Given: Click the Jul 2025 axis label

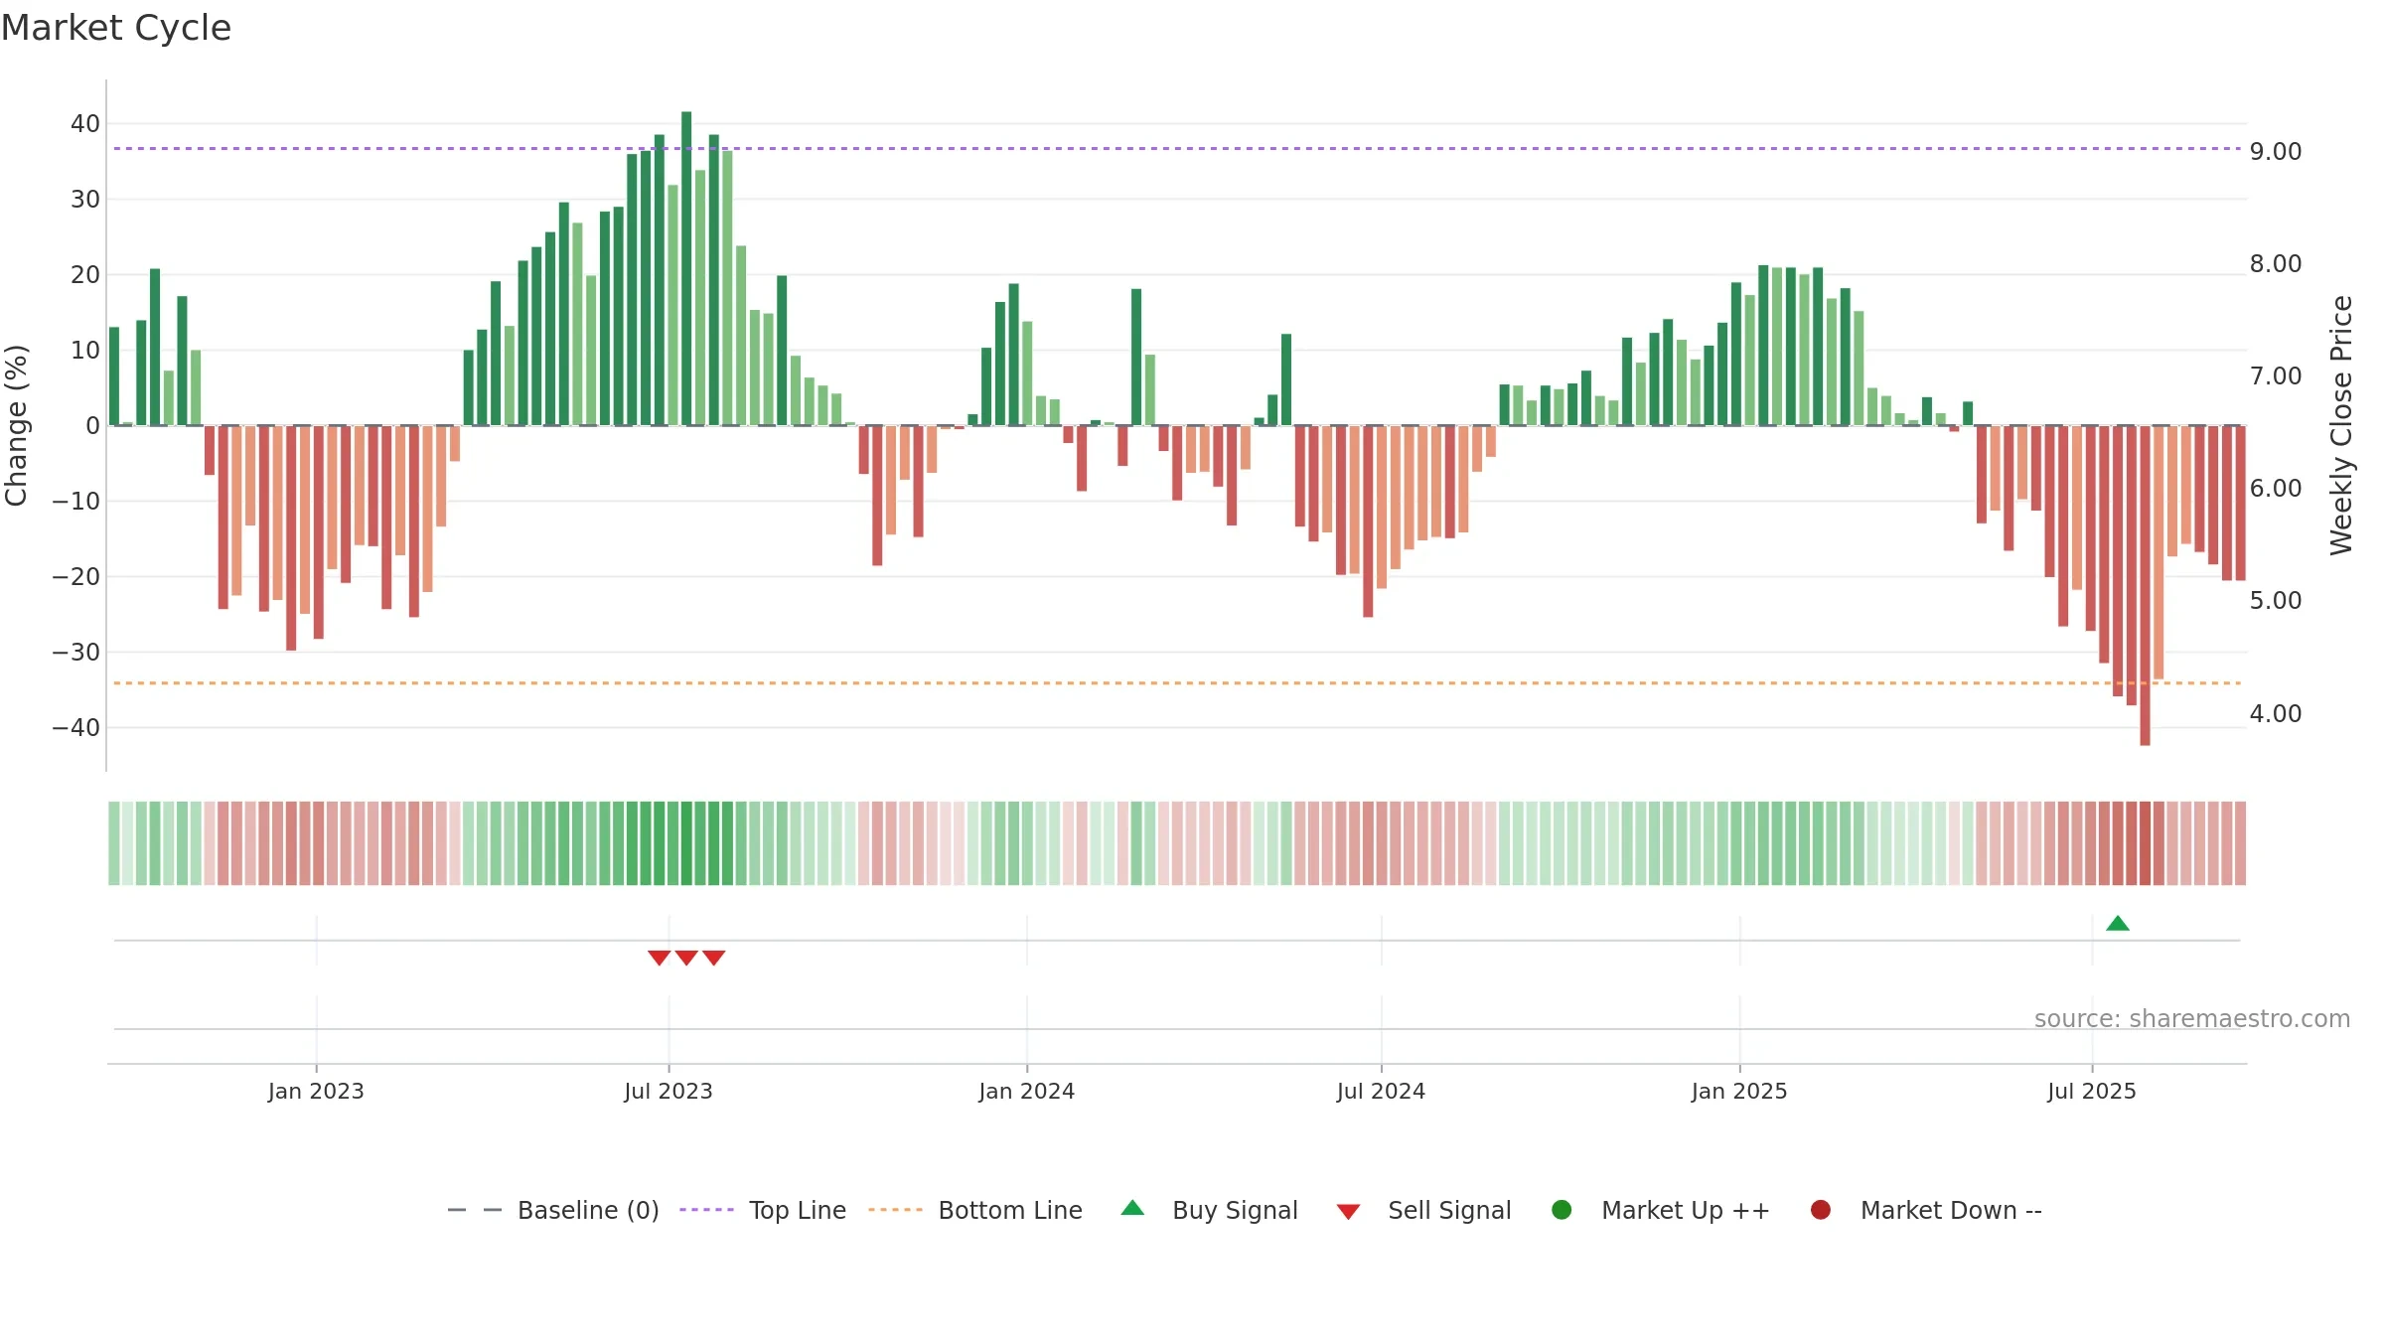Looking at the screenshot, I should (x=2092, y=1091).
